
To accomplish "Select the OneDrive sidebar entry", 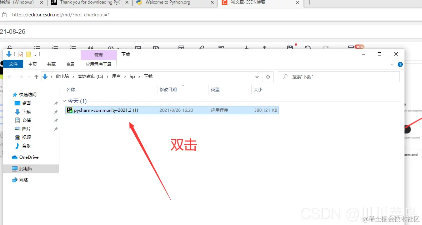I will [28, 157].
